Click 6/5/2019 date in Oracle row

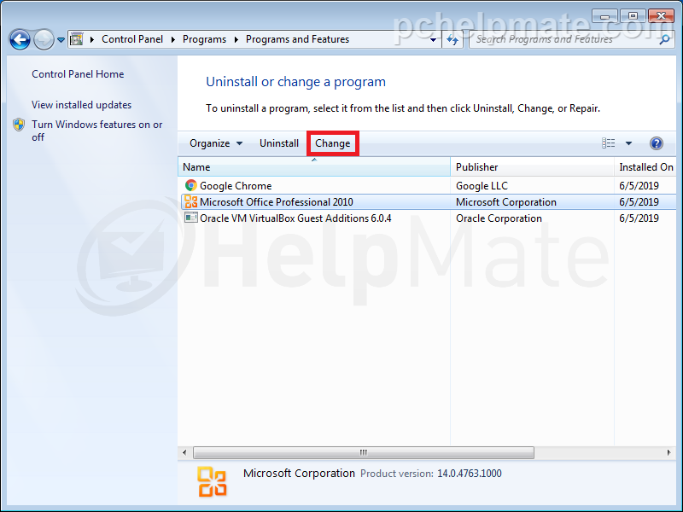[639, 218]
